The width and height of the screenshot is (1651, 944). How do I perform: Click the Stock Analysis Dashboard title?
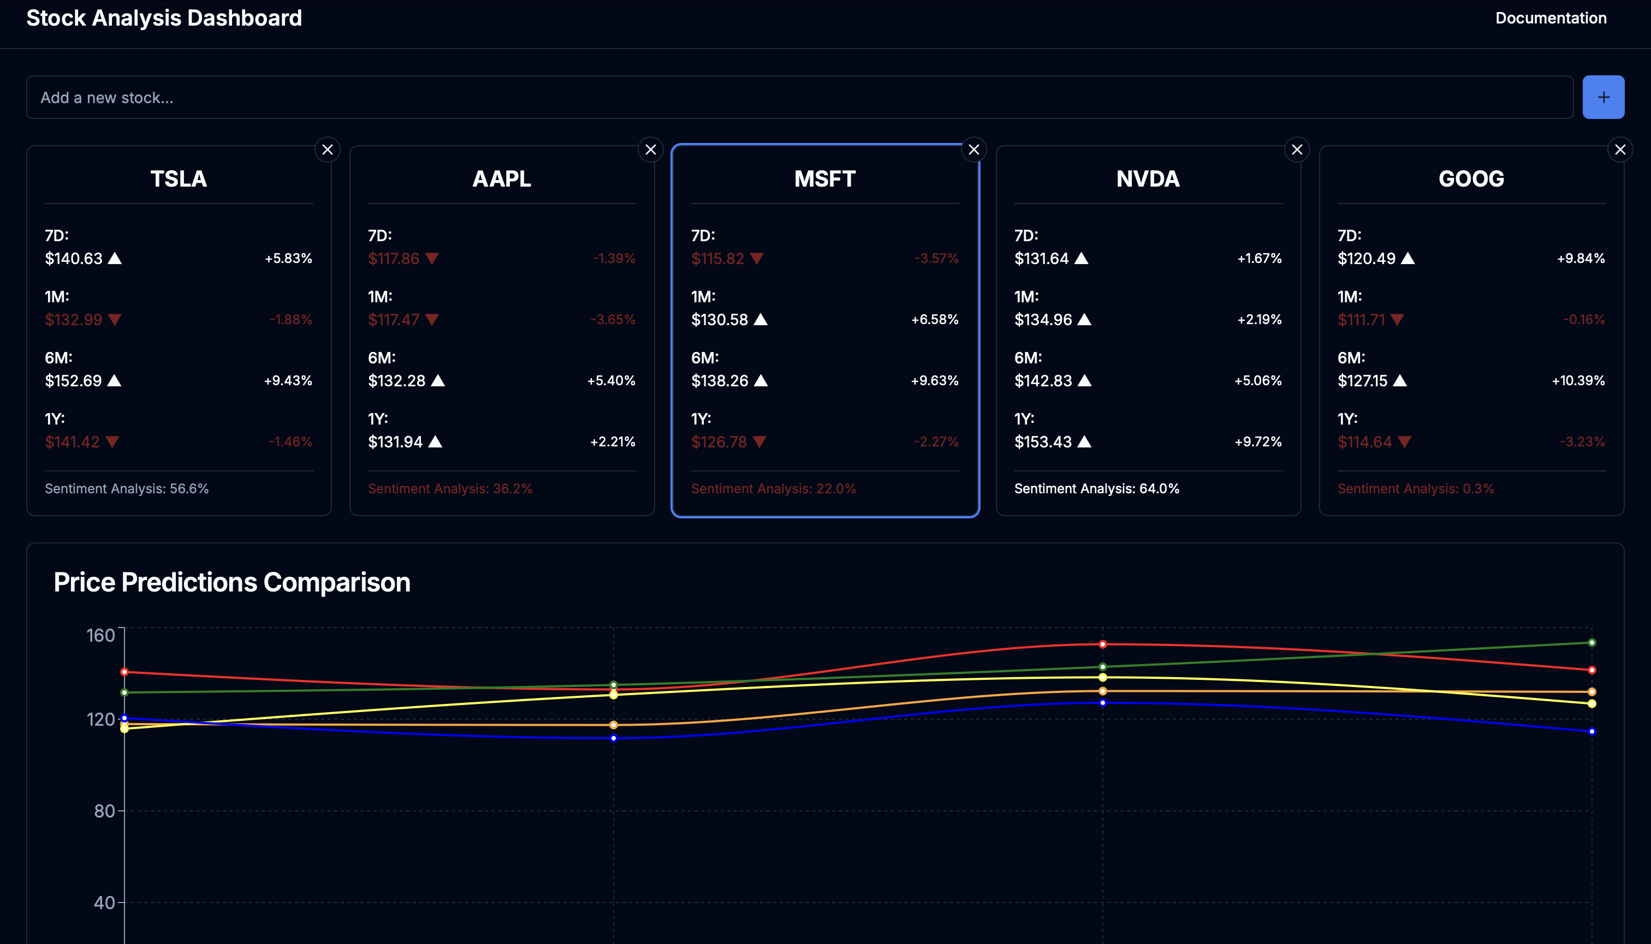tap(164, 18)
